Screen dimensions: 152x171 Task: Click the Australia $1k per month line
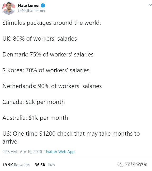(x=35, y=118)
